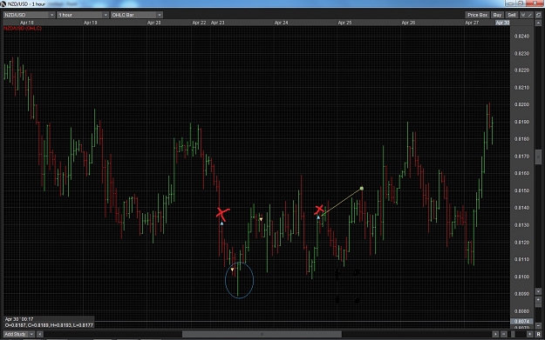Click the Buy button
545x340 pixels.
click(497, 15)
